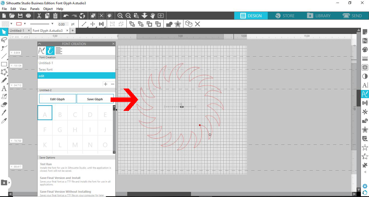Image resolution: width=369 pixels, height=197 pixels.
Task: Switch to the STORE tab
Action: point(285,16)
